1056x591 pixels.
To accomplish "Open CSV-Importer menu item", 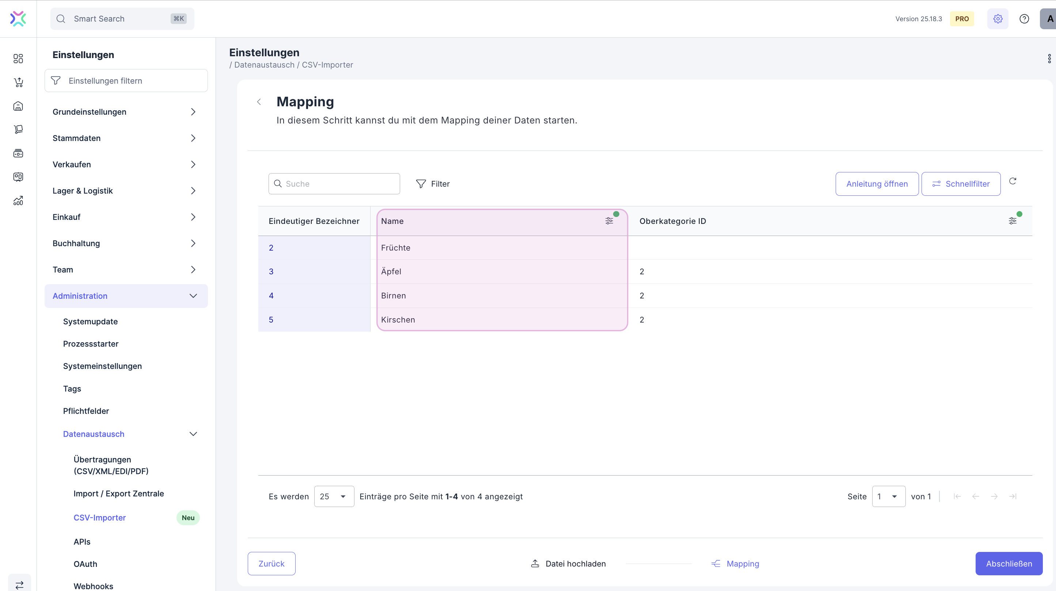I will pos(100,518).
